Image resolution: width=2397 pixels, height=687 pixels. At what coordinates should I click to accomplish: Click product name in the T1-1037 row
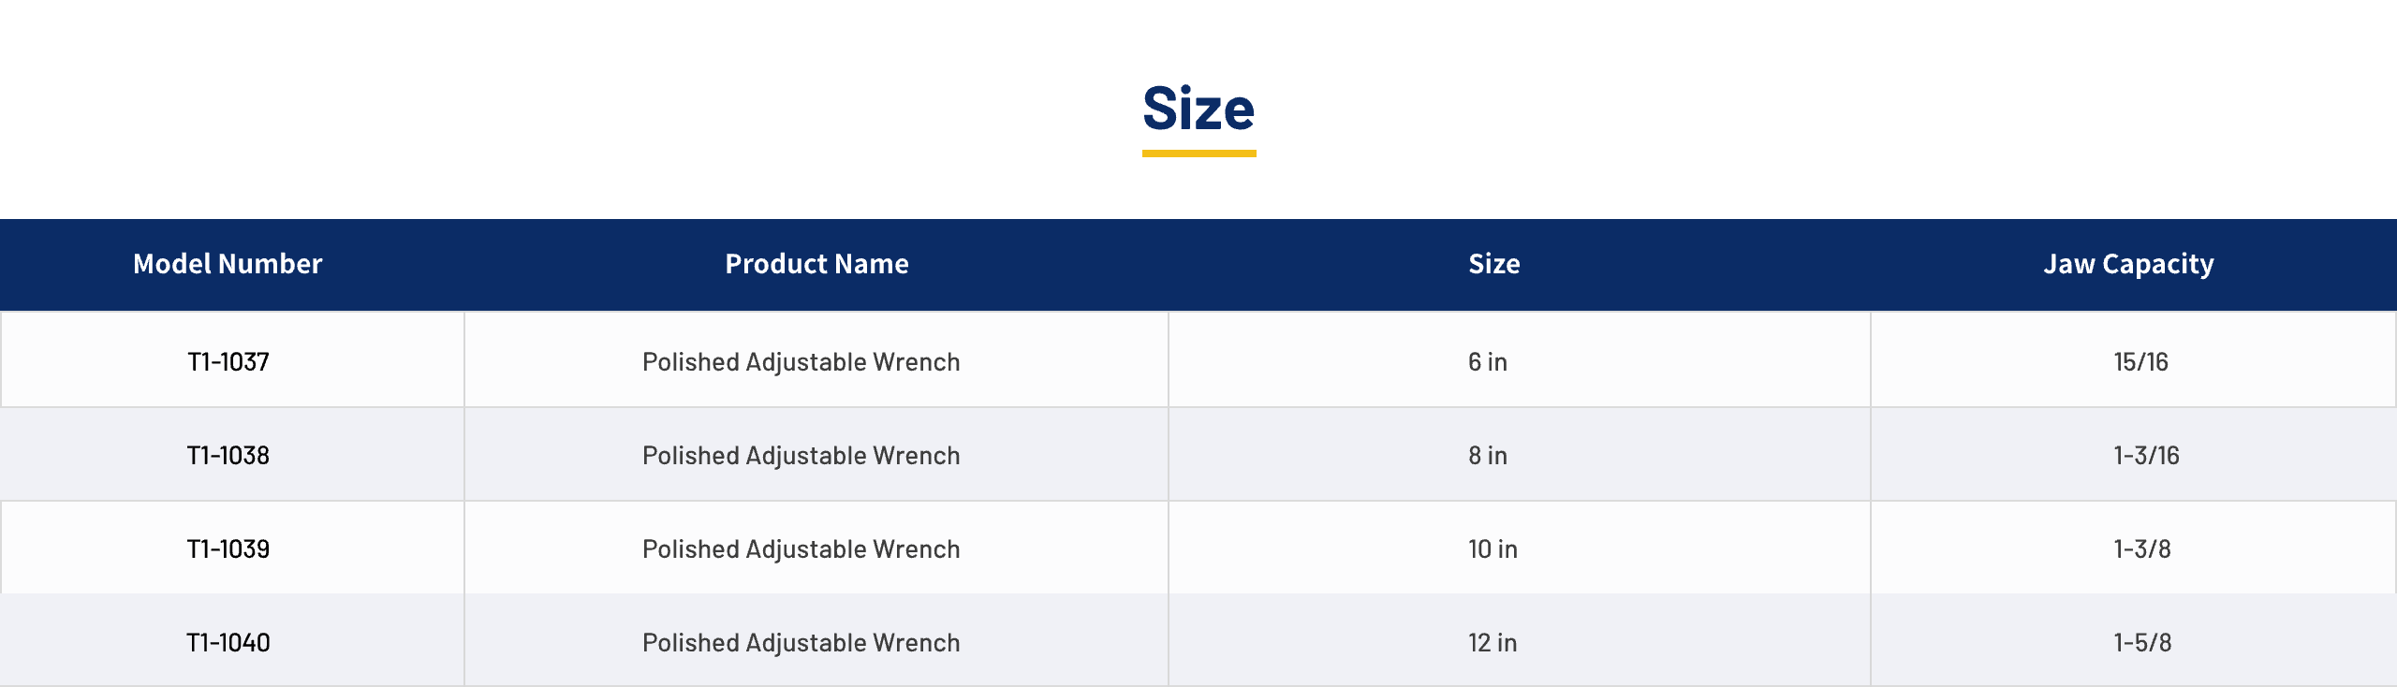coord(801,362)
